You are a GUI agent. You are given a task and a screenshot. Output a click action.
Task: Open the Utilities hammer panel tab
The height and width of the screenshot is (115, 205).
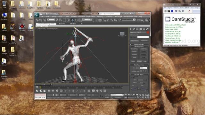click(x=147, y=29)
